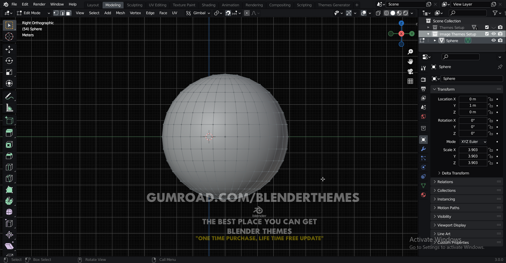Switch to wireframe viewport shading
The width and height of the screenshot is (506, 263).
(x=386, y=13)
